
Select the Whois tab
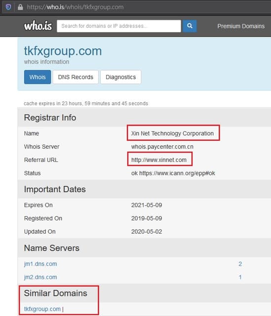38,77
